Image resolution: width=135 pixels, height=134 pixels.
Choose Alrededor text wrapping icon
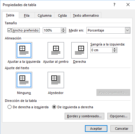pyautogui.click(x=56, y=80)
